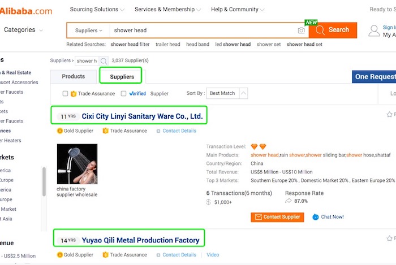Click the Gold Supplier badge under Yuyao Qili
The image size is (396, 265).
pos(75,255)
